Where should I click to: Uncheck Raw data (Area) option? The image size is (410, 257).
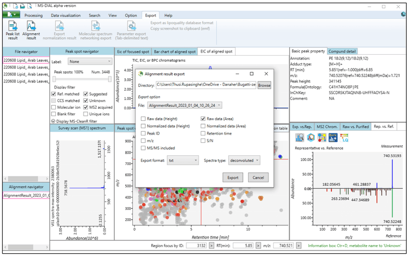(x=203, y=119)
